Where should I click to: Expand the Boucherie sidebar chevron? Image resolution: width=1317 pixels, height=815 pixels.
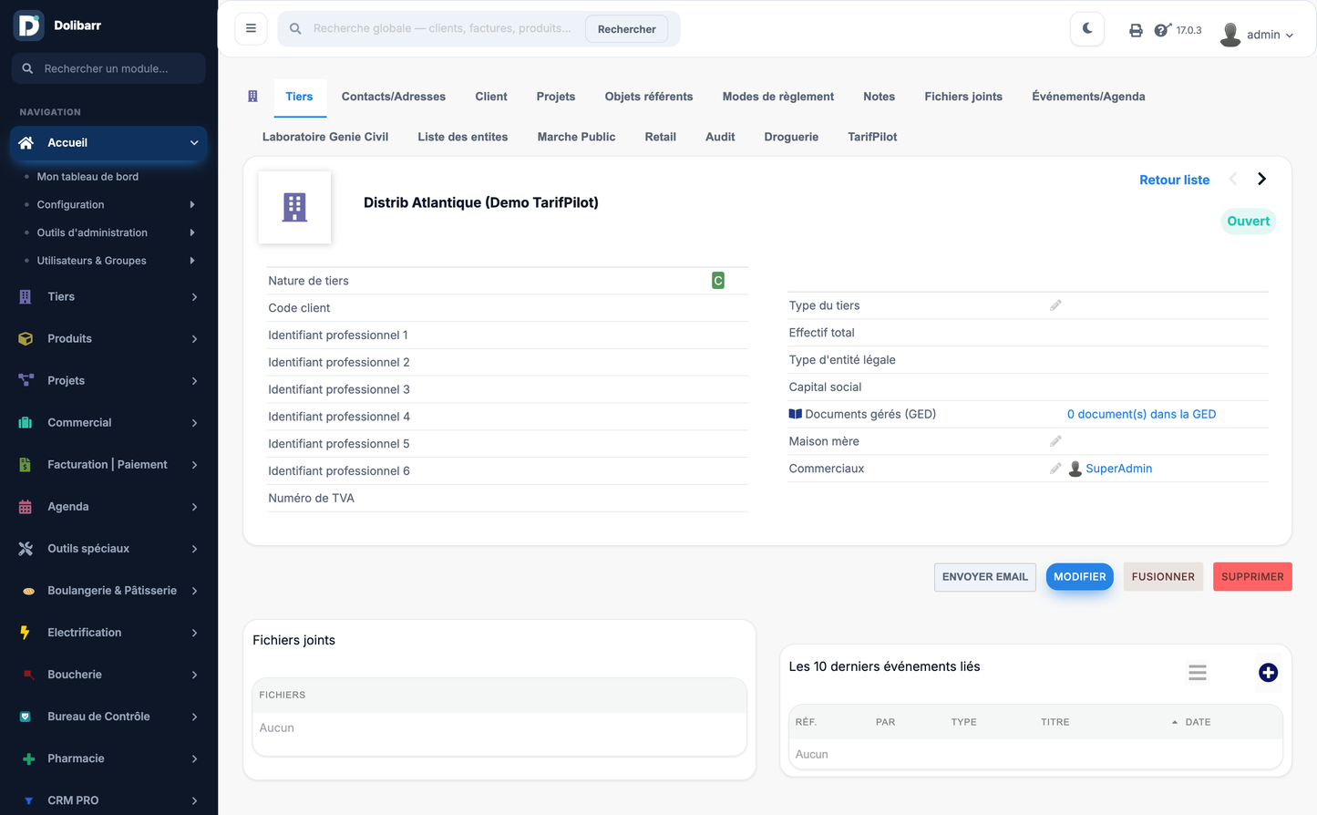point(194,675)
